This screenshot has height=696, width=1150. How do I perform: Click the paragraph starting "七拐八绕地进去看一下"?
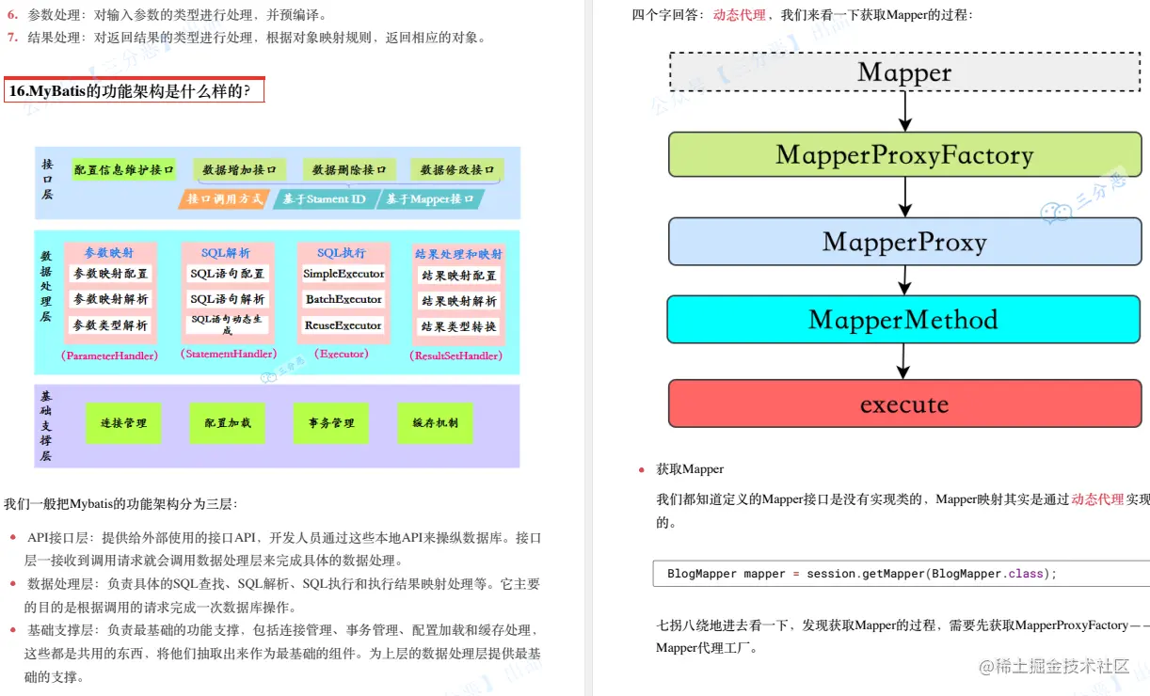tap(902, 637)
